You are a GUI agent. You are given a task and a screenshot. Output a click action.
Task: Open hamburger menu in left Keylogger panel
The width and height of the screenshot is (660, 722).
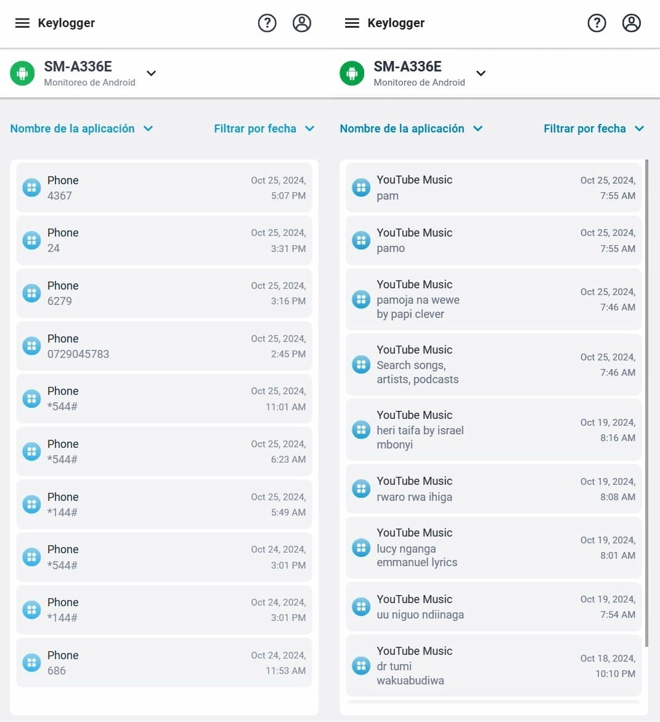tap(22, 23)
